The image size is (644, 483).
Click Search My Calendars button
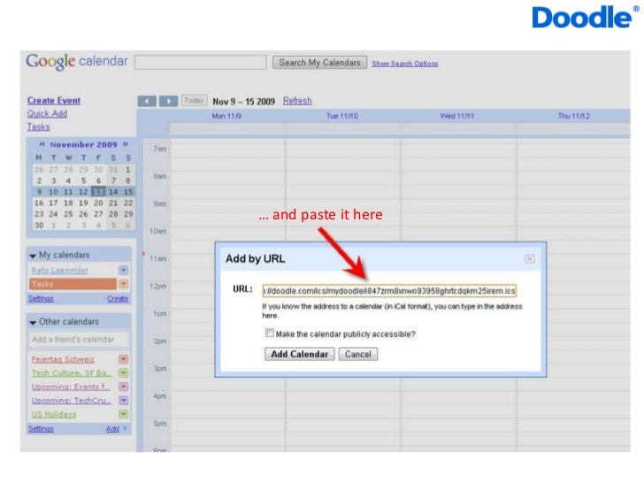pos(319,63)
